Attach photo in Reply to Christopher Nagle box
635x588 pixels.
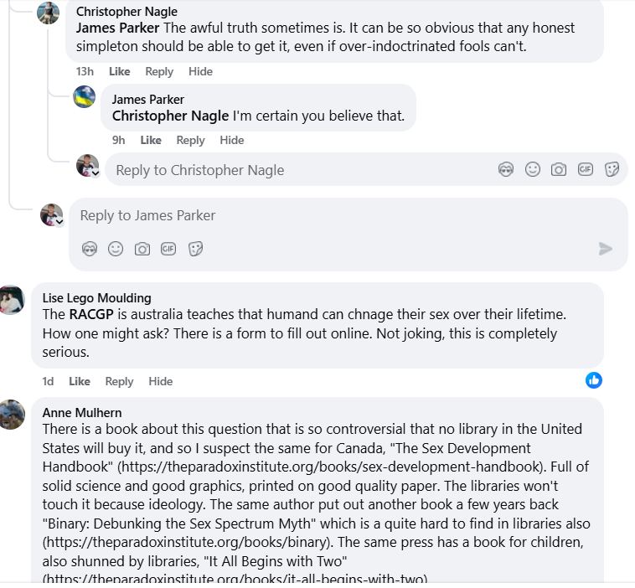tap(559, 169)
